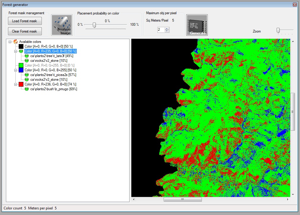Select the blue color swatch B=255

point(21,70)
